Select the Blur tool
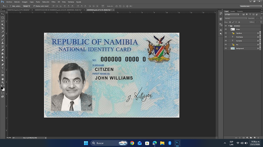 2,57
